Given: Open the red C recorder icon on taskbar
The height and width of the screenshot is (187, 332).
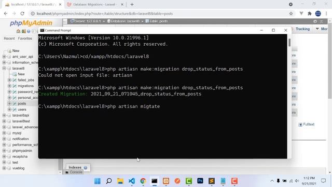Looking at the screenshot, I should 234,181.
